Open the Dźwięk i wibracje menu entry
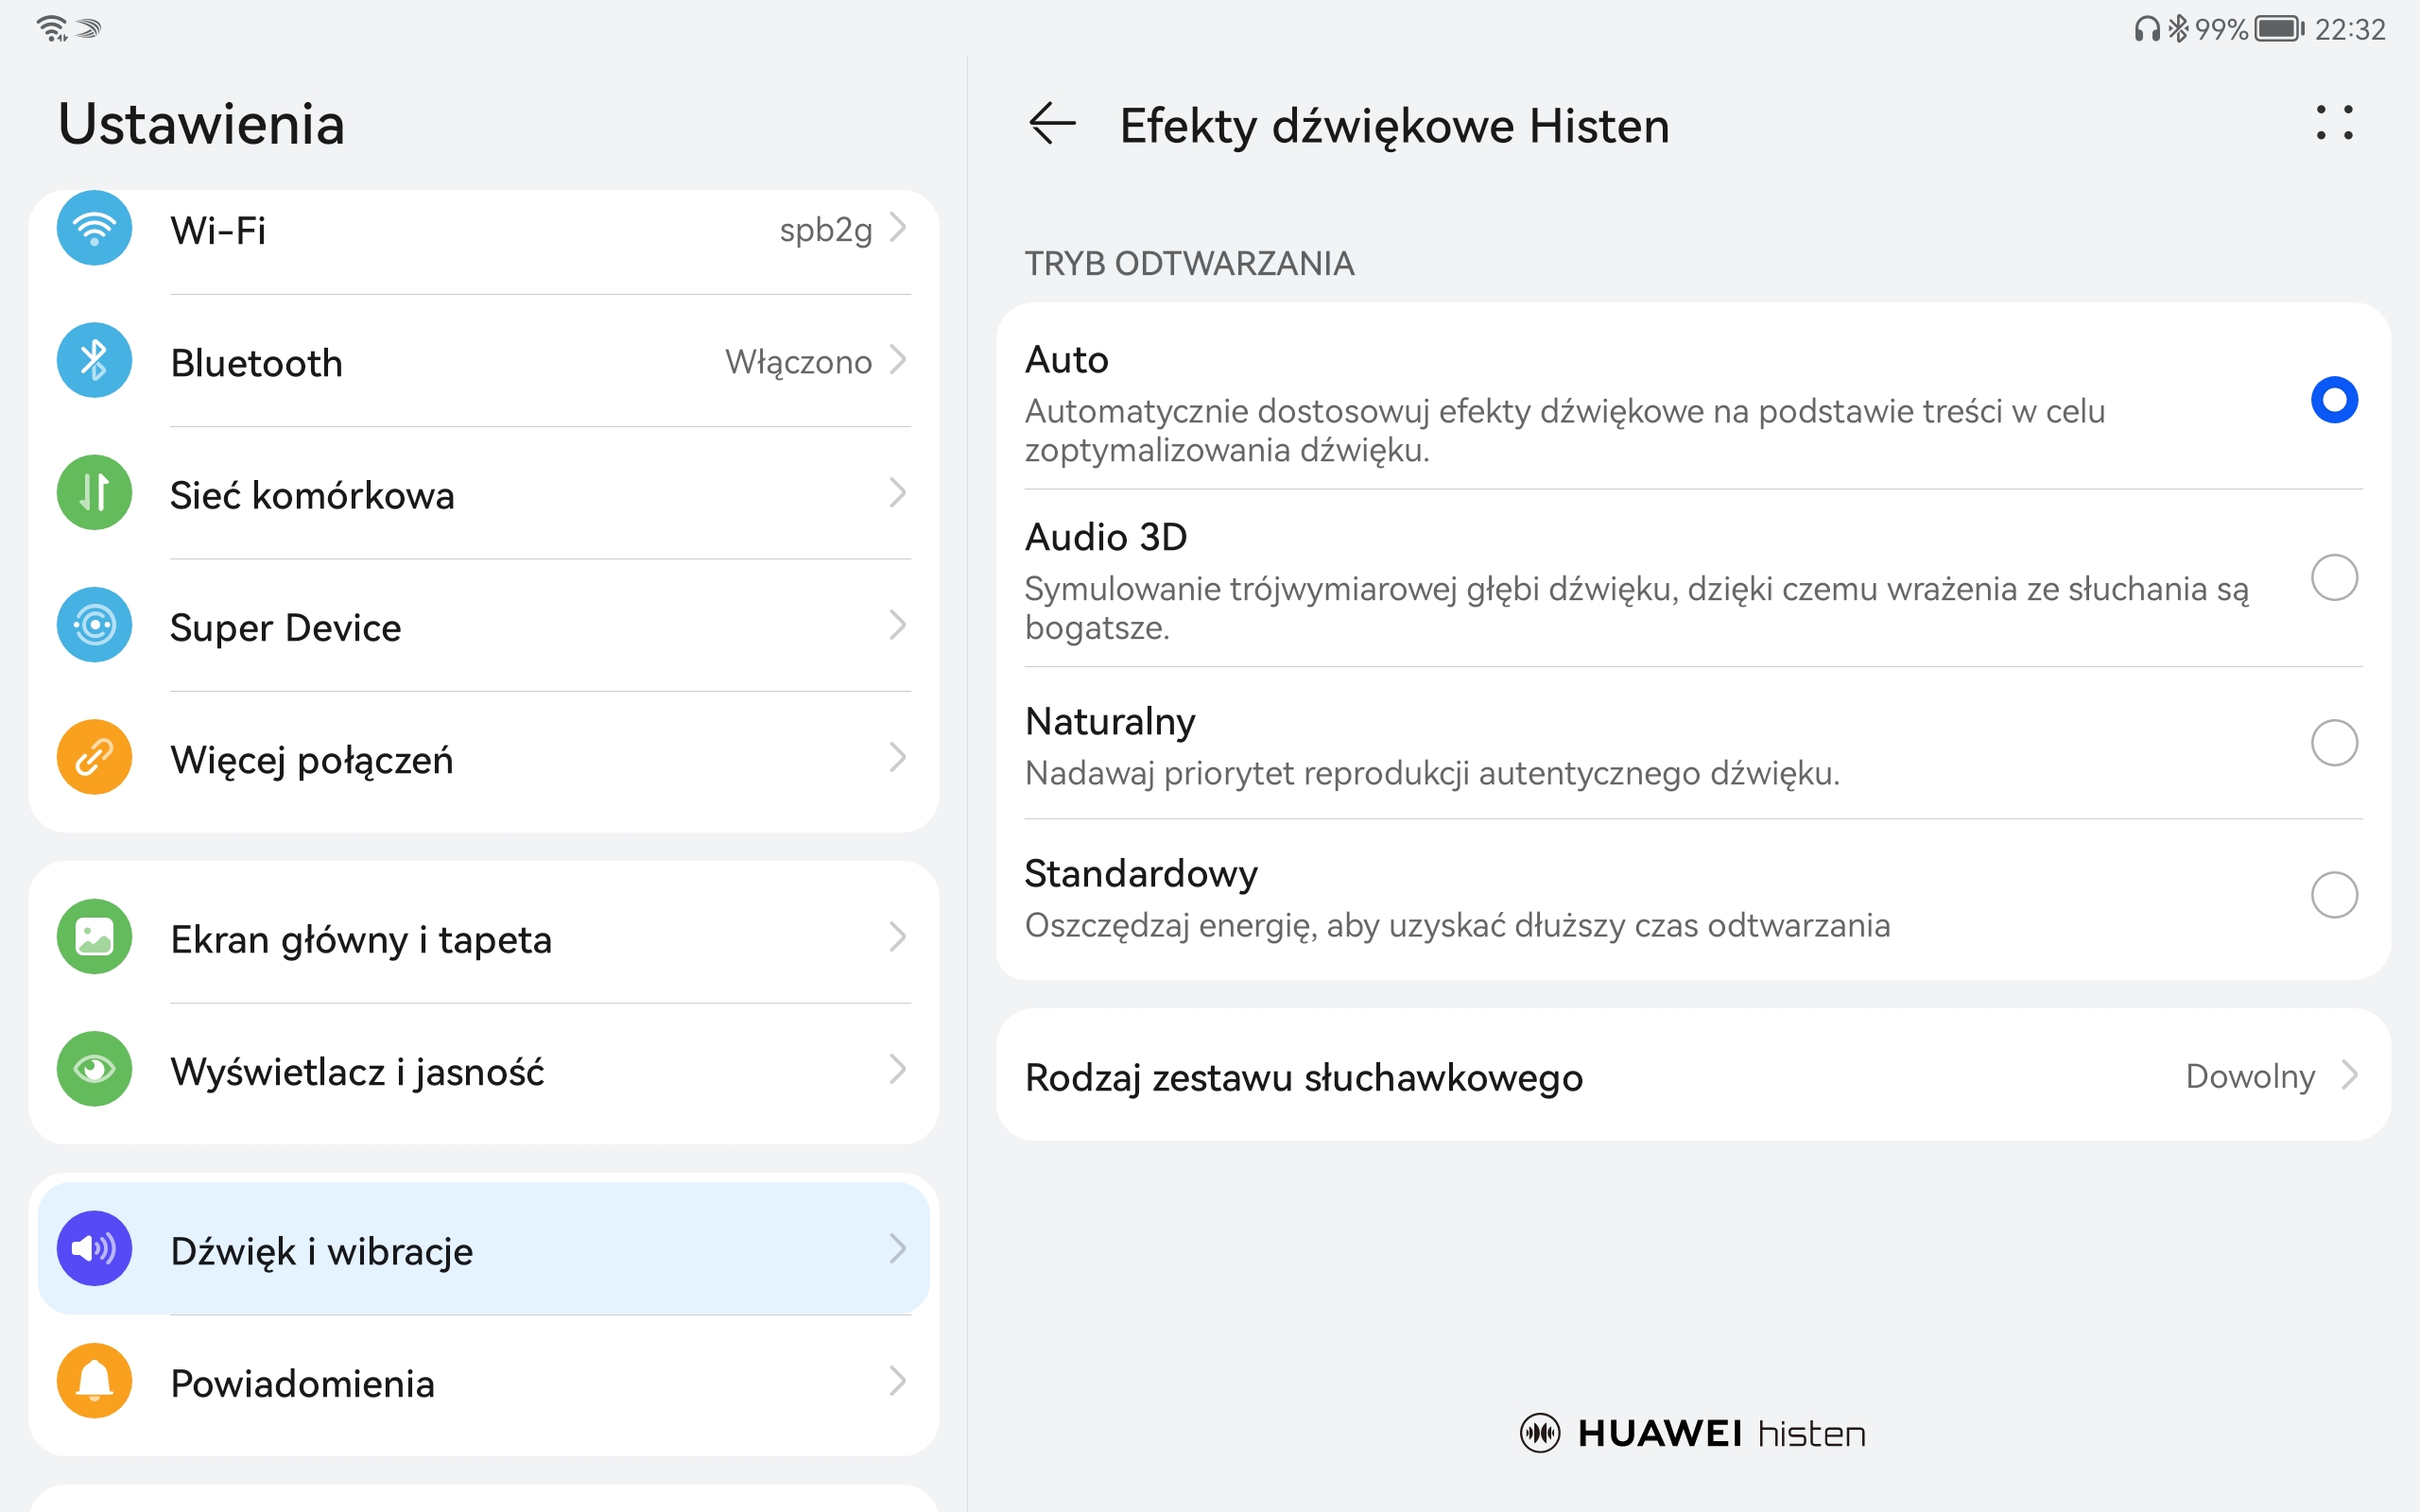This screenshot has width=2420, height=1512. (x=484, y=1249)
